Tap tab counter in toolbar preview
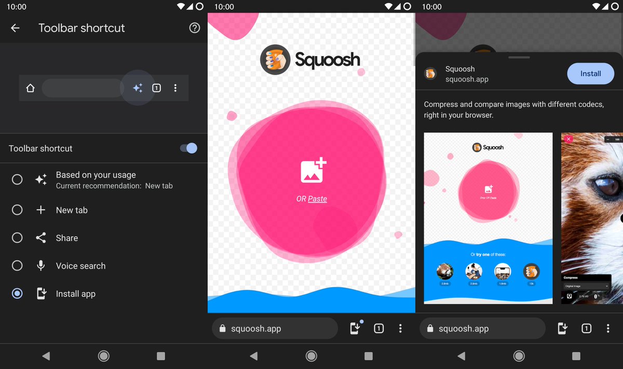 click(x=156, y=88)
